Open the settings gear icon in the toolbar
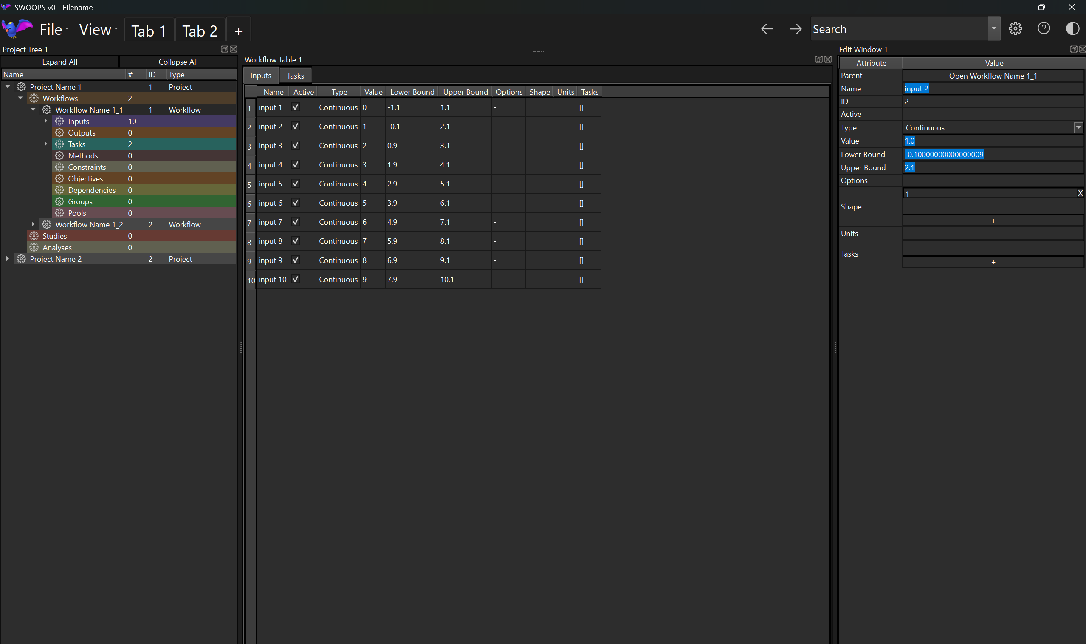 [1015, 28]
